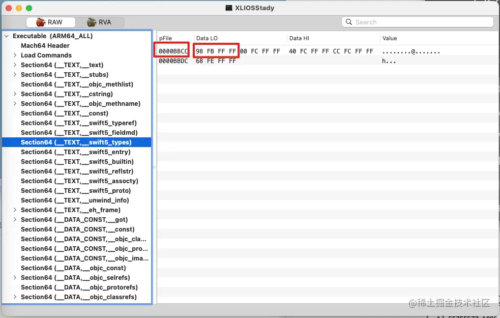Click the Search field
This screenshot has height=318, width=500.
(x=418, y=22)
